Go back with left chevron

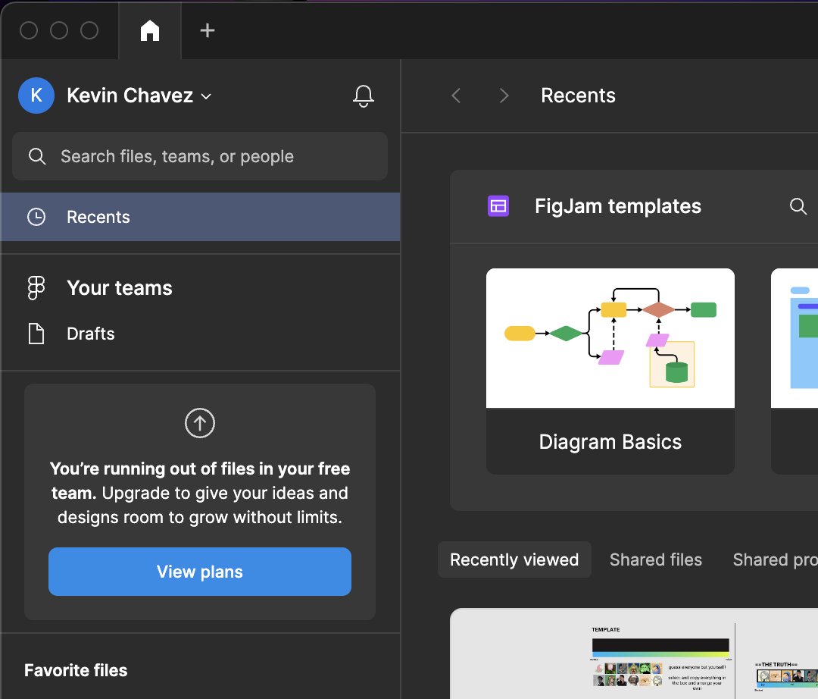click(456, 96)
